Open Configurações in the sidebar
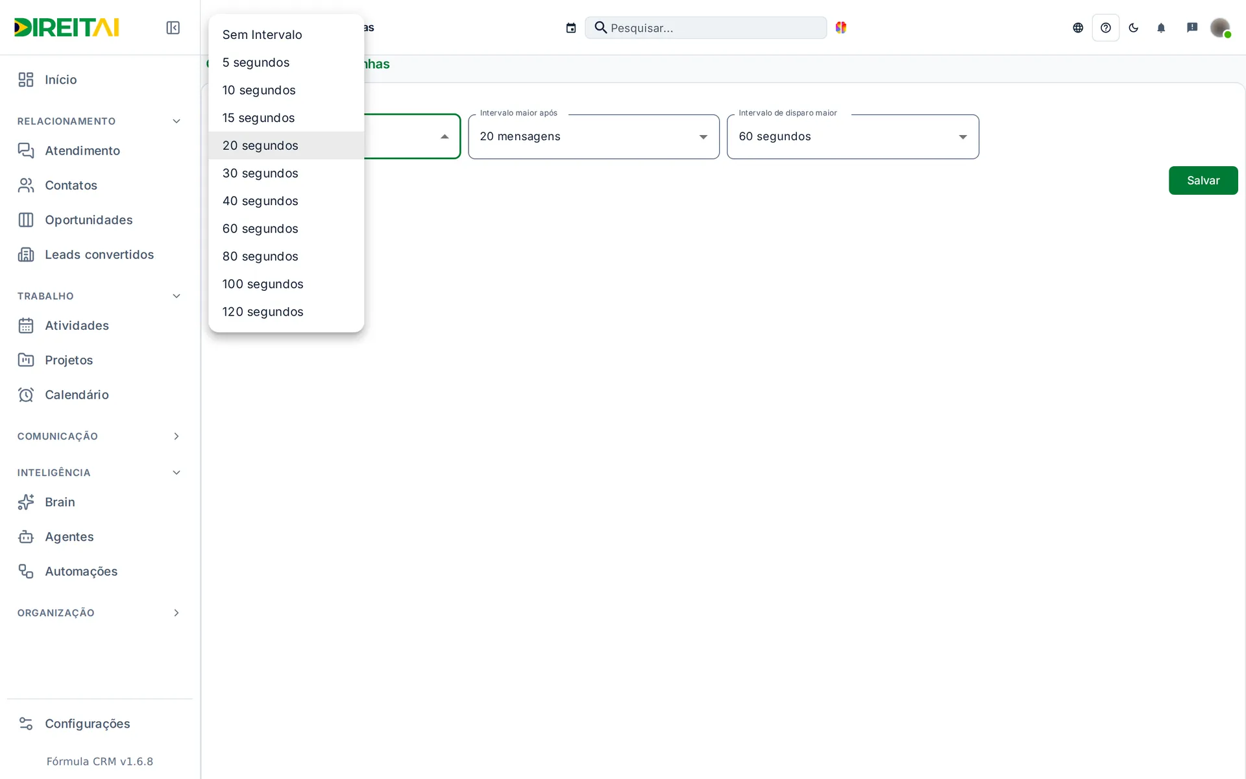1246x779 pixels. click(x=100, y=724)
